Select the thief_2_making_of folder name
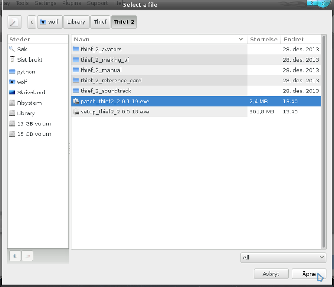 tap(105, 60)
